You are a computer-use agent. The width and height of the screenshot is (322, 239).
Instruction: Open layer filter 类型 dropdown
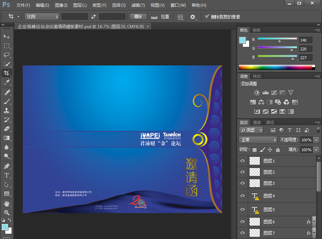pyautogui.click(x=251, y=130)
